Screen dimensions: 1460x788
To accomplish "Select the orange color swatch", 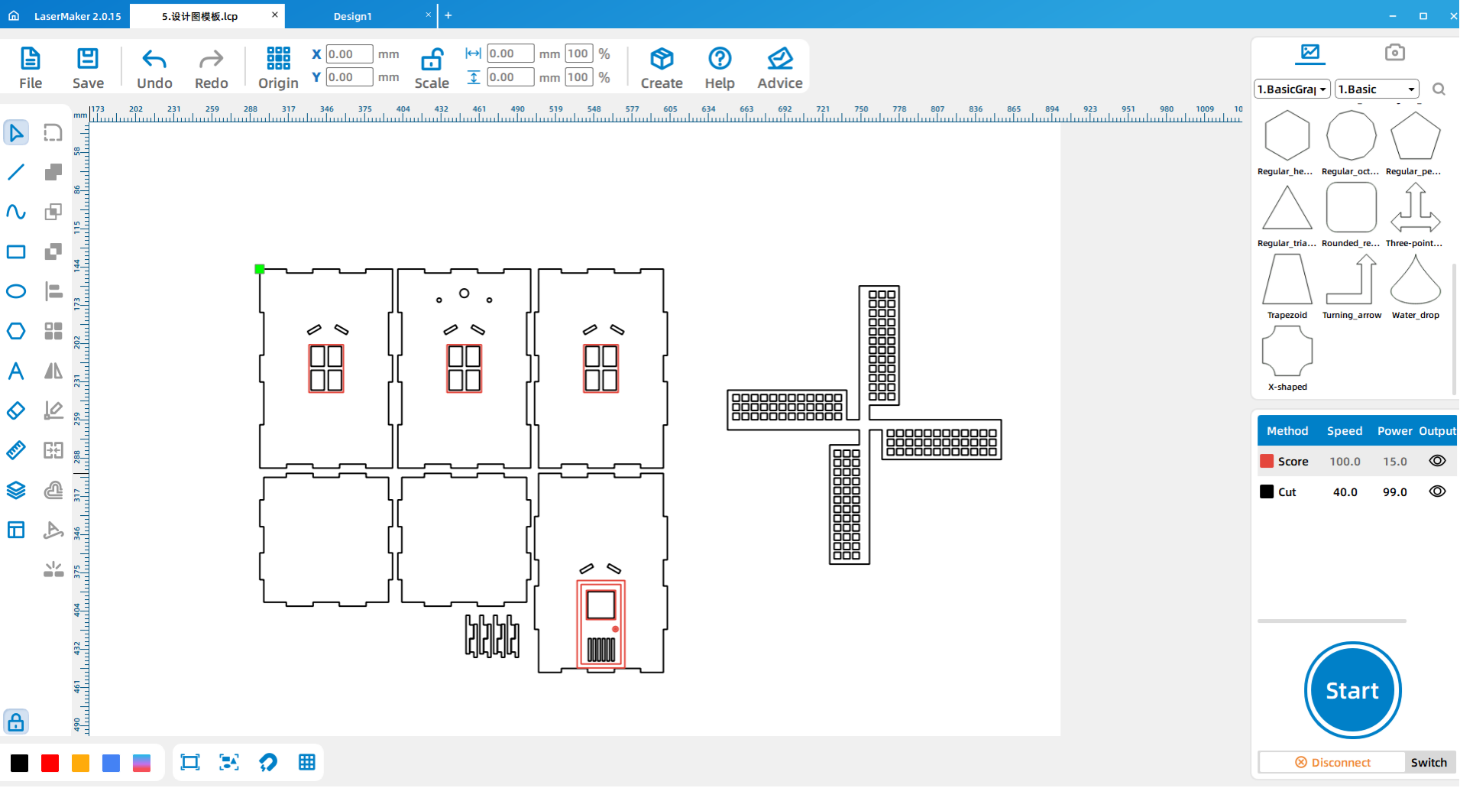I will [x=80, y=763].
